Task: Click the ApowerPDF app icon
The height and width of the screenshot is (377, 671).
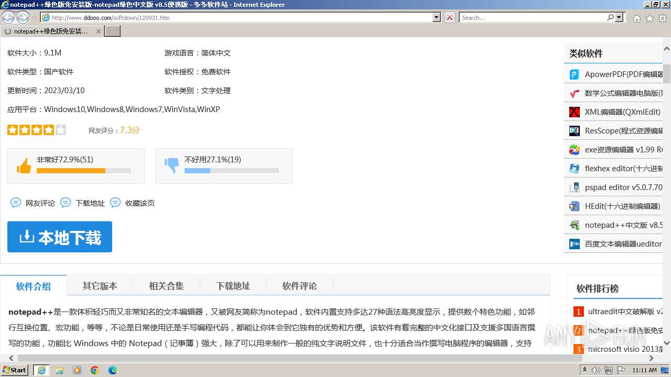Action: [x=575, y=74]
